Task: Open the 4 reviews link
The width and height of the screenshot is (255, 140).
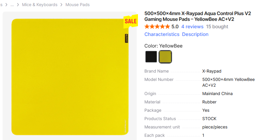Action: pyautogui.click(x=192, y=27)
